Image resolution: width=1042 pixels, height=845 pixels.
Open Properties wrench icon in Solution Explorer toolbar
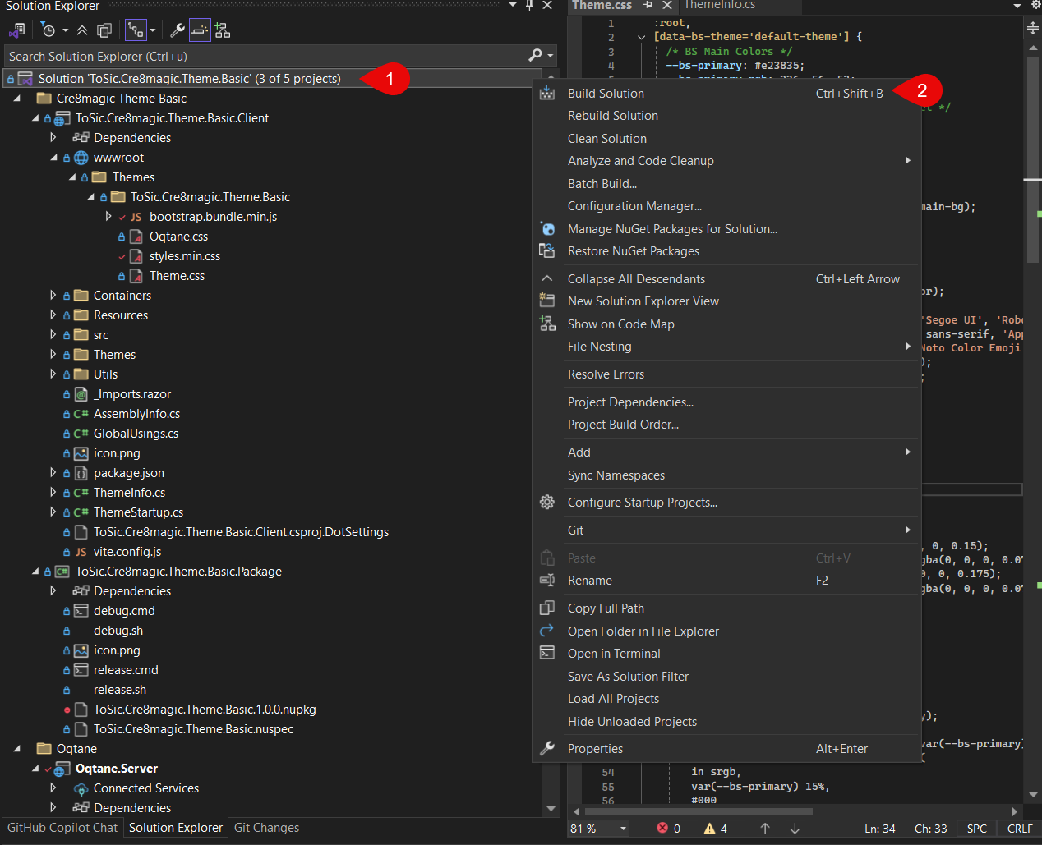(178, 31)
